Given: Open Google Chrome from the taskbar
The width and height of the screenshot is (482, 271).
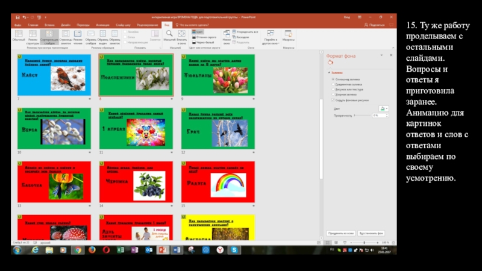Looking at the screenshot, I should click(x=78, y=250).
